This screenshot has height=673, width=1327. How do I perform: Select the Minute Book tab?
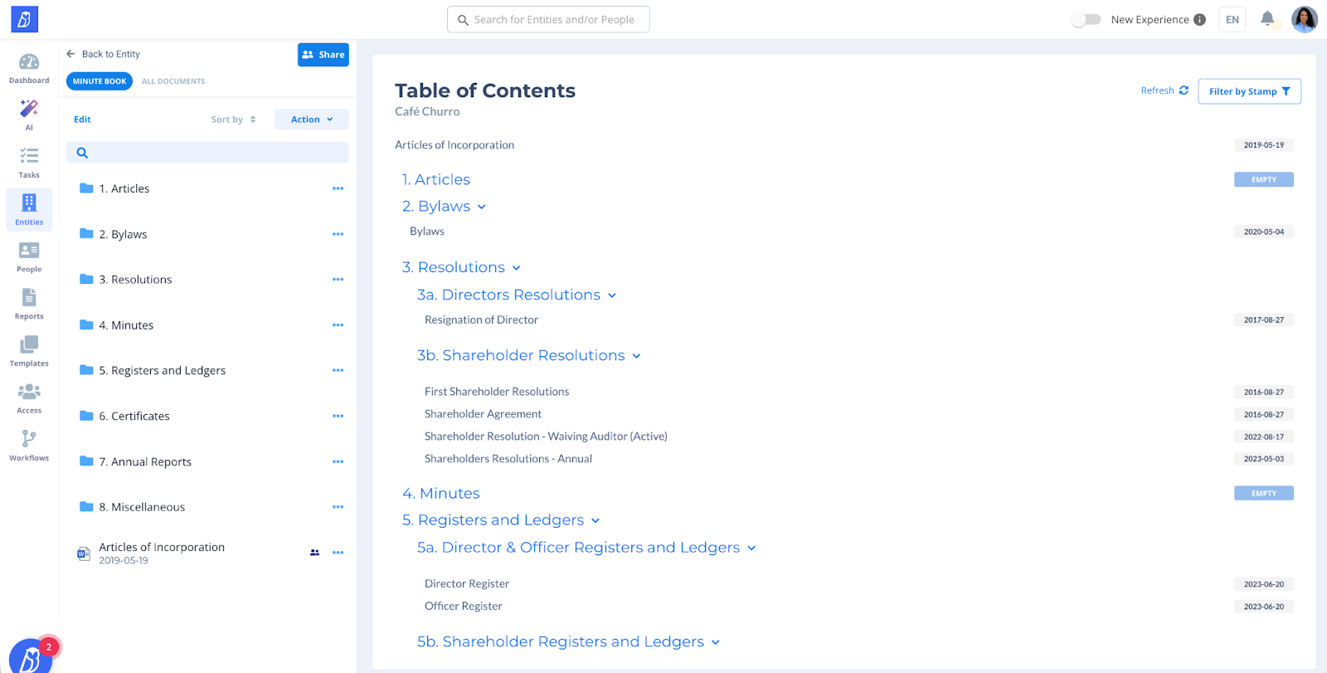(x=100, y=81)
